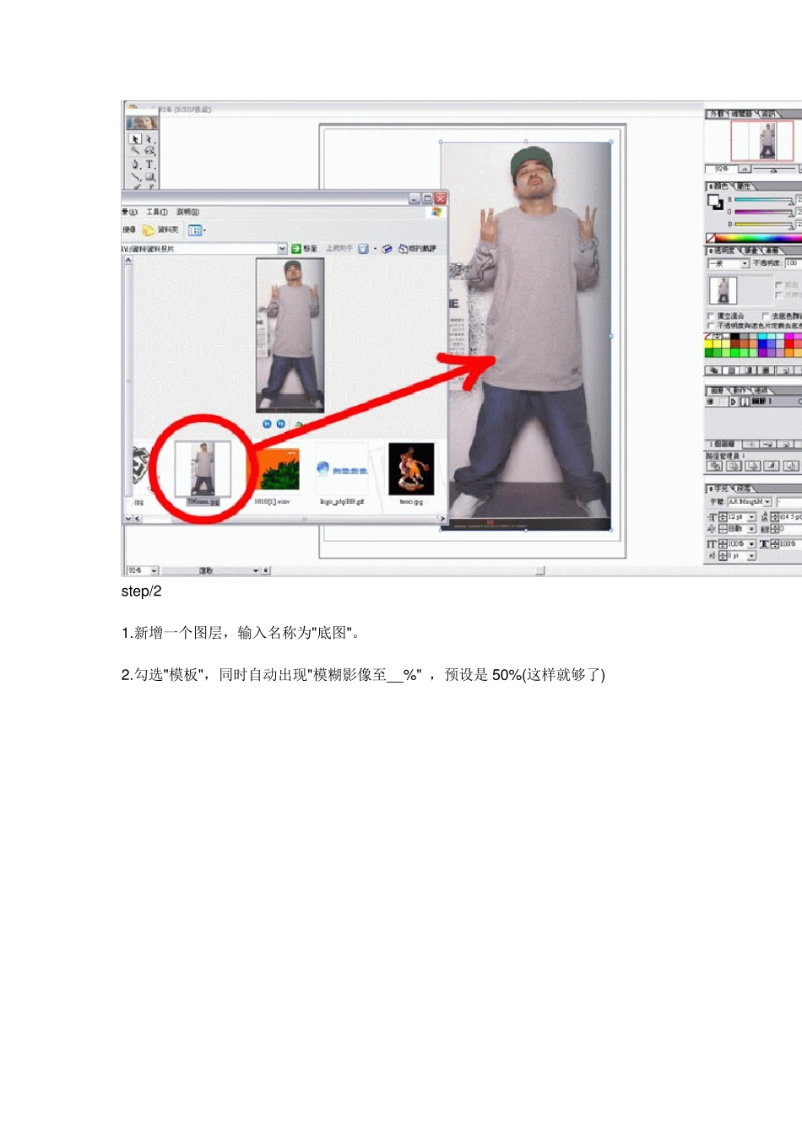
Task: Switch to the Layers tab
Action: point(716,391)
